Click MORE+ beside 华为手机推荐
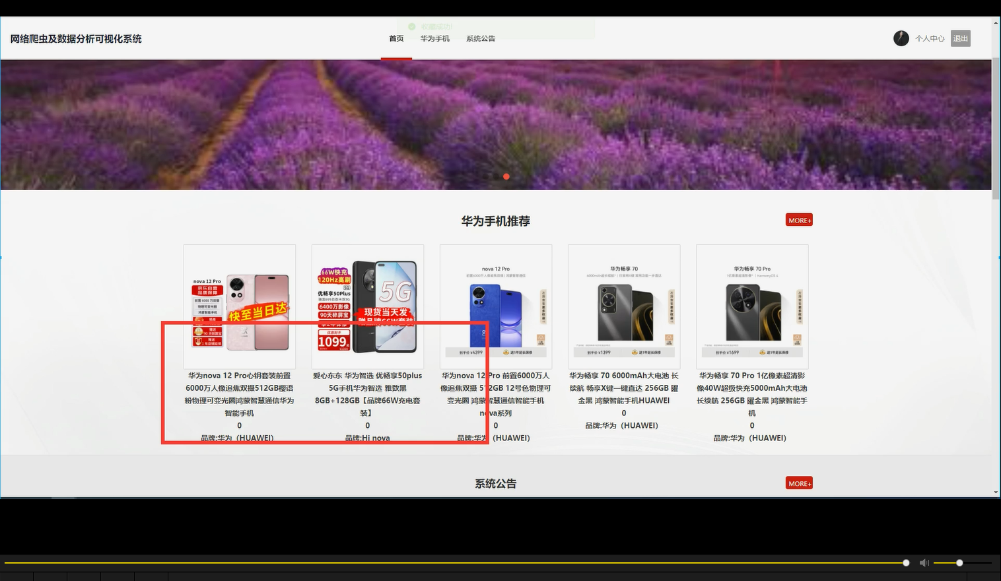 (x=799, y=220)
